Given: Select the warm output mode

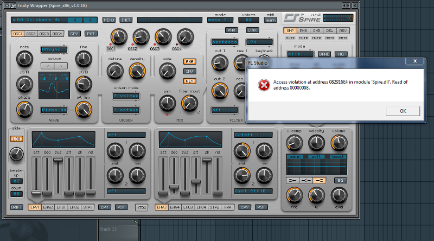Looking at the screenshot, I should click(x=295, y=157).
